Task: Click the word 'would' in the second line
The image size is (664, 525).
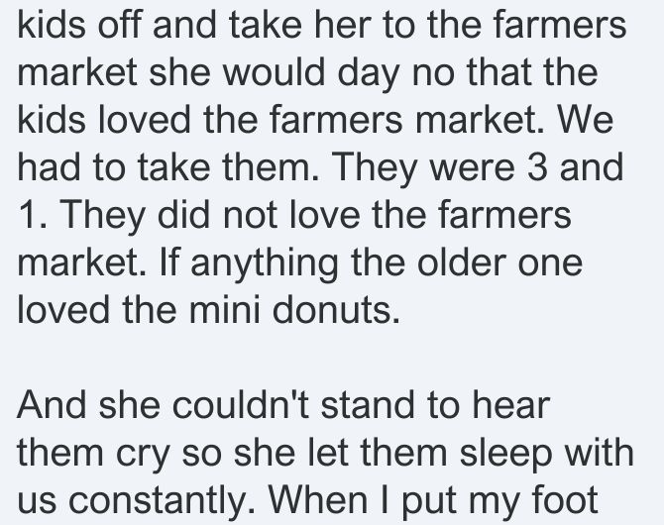Action: [x=274, y=71]
